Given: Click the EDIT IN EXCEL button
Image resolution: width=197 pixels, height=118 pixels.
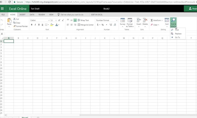Looking at the screenshot, I should tap(97, 14).
